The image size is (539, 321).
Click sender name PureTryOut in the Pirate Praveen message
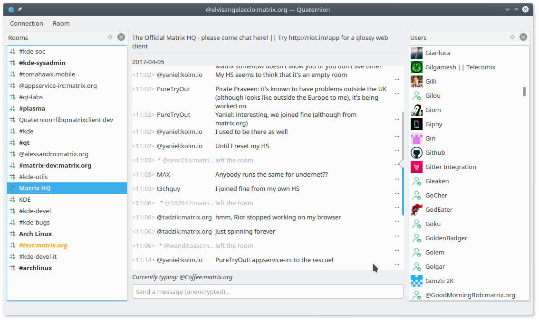pyautogui.click(x=173, y=89)
